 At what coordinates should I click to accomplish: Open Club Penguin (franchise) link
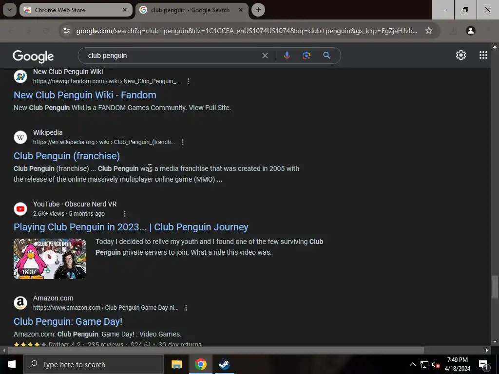click(x=67, y=156)
